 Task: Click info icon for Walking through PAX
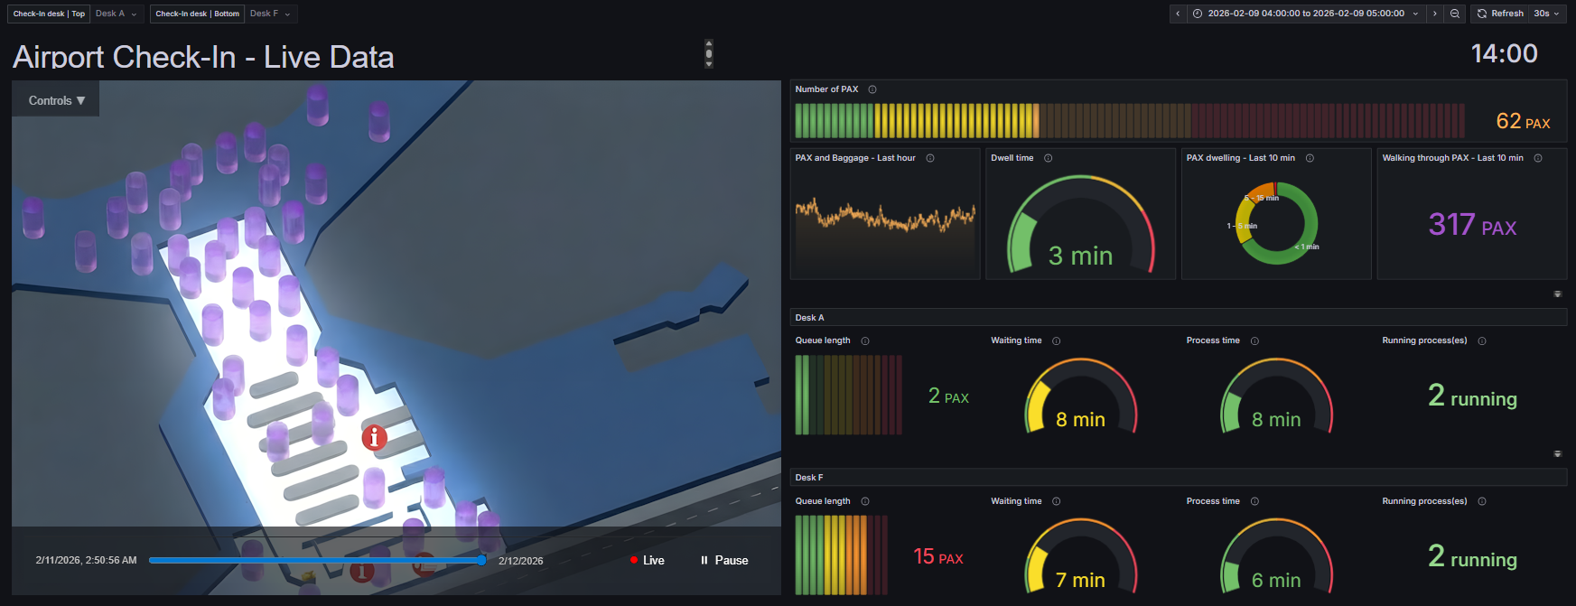point(1538,158)
